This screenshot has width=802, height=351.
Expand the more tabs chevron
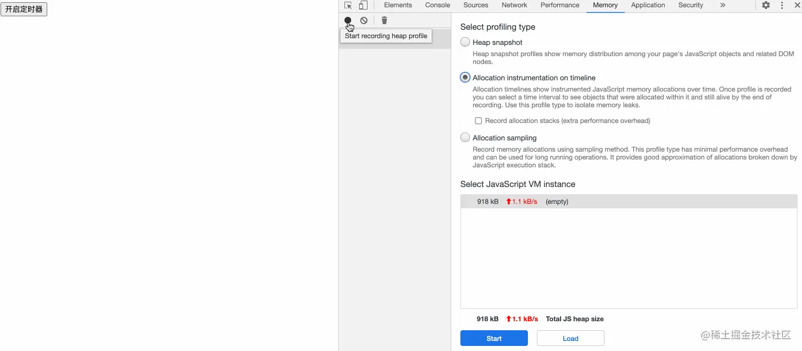[723, 5]
